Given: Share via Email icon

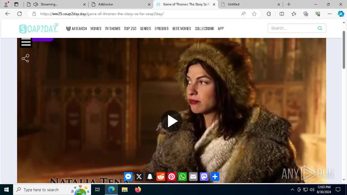Looking at the screenshot, I should (193, 177).
